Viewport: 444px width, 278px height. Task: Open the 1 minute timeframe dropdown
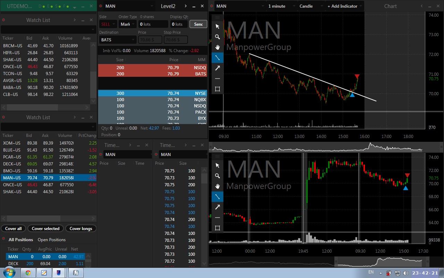pos(280,6)
